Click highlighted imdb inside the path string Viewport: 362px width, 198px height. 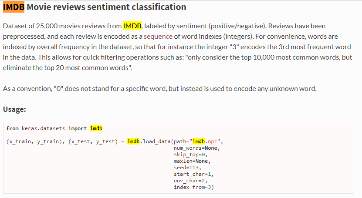[199, 141]
